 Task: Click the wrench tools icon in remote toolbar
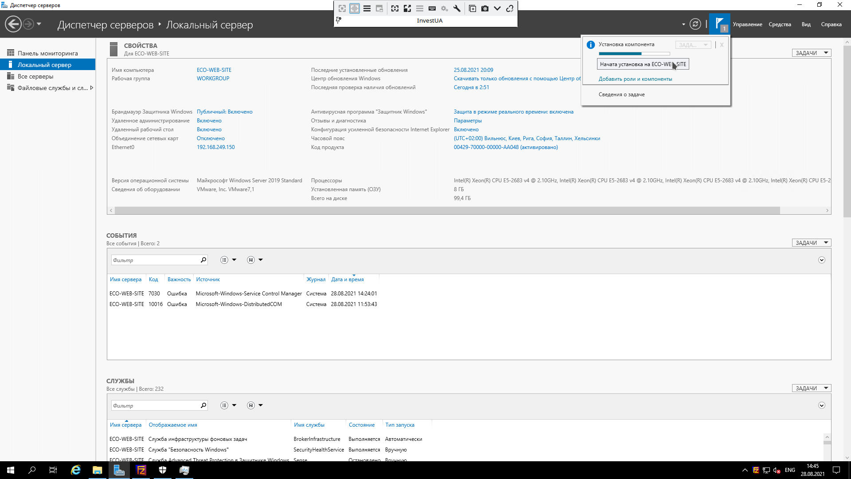point(457,8)
